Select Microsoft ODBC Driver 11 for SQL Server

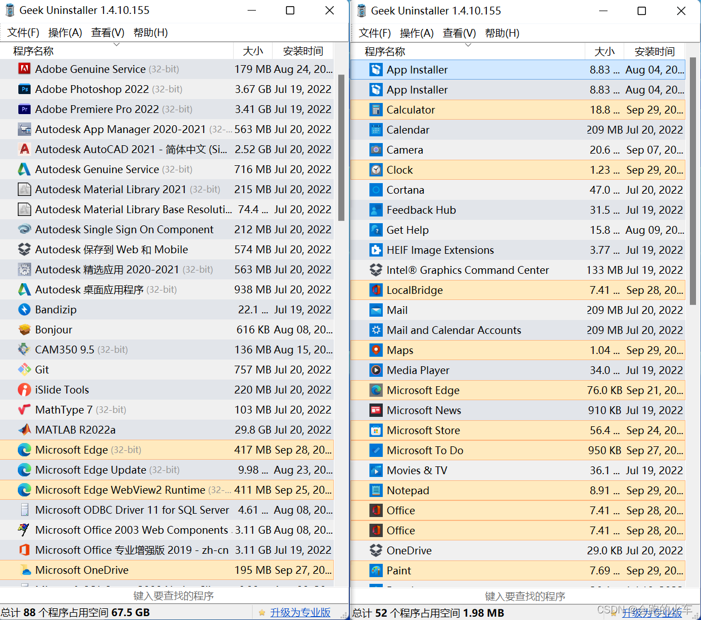pyautogui.click(x=167, y=510)
